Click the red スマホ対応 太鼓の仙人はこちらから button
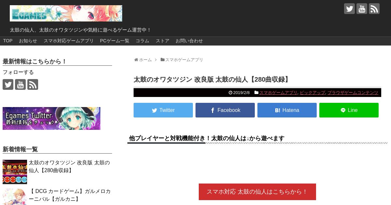The height and width of the screenshot is (205, 391). tap(257, 192)
